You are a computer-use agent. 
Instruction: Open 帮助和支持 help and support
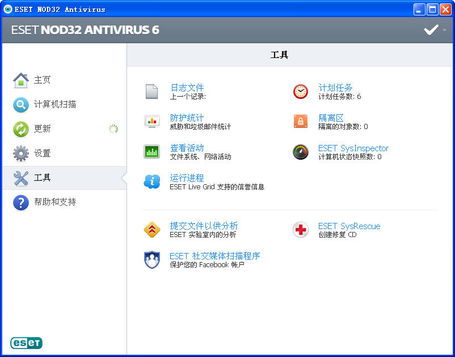click(54, 202)
